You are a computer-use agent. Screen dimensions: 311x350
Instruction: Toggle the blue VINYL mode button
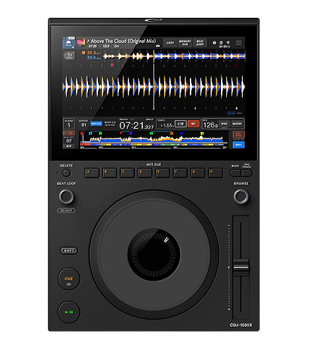(239, 145)
